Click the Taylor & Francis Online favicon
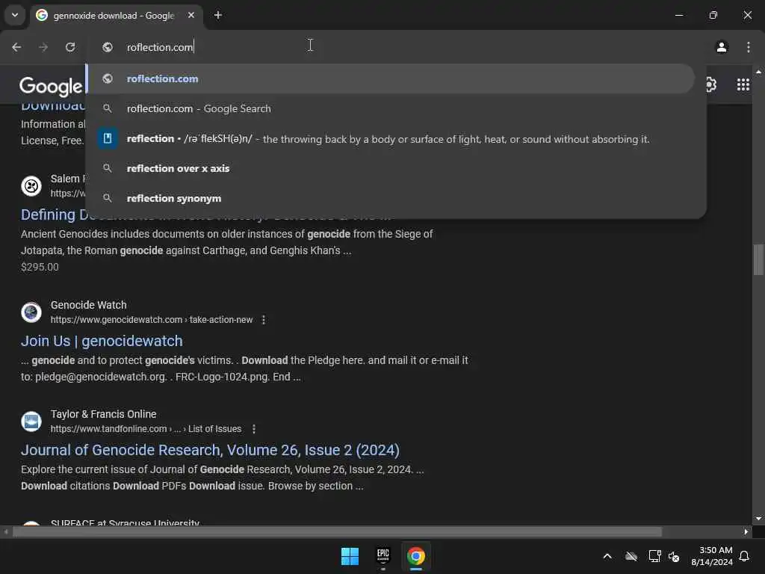Viewport: 765px width, 574px height. [x=31, y=422]
